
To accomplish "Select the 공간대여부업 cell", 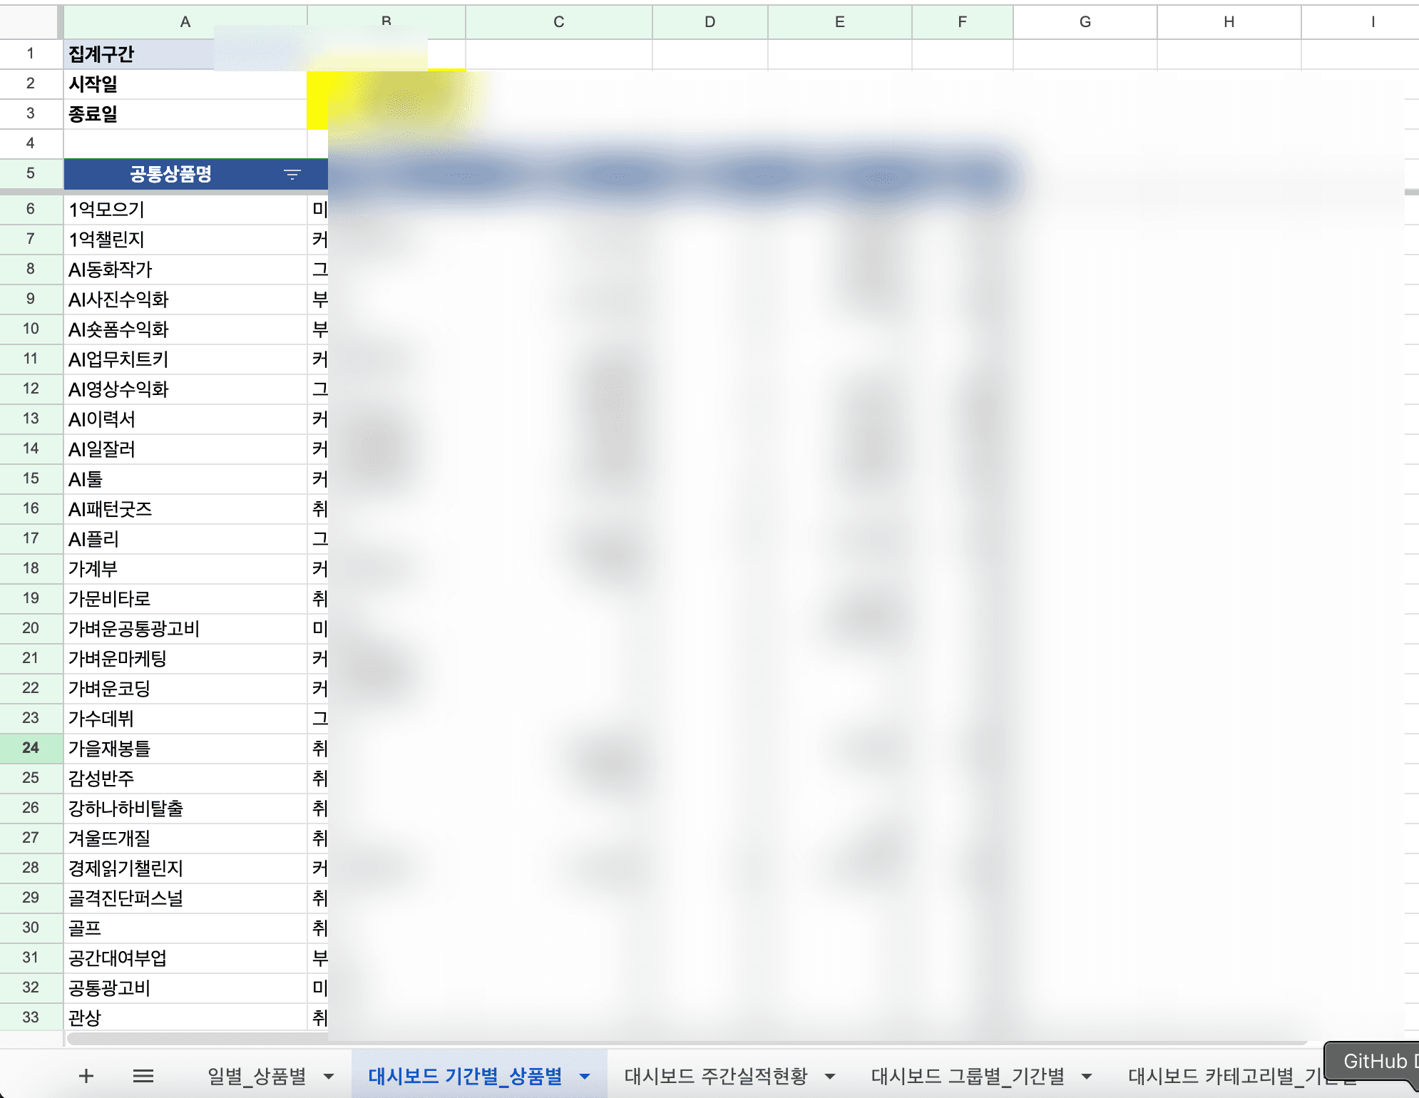I will 185,958.
